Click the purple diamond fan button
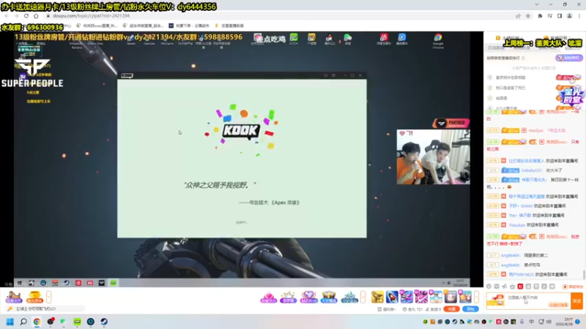 coord(569,58)
